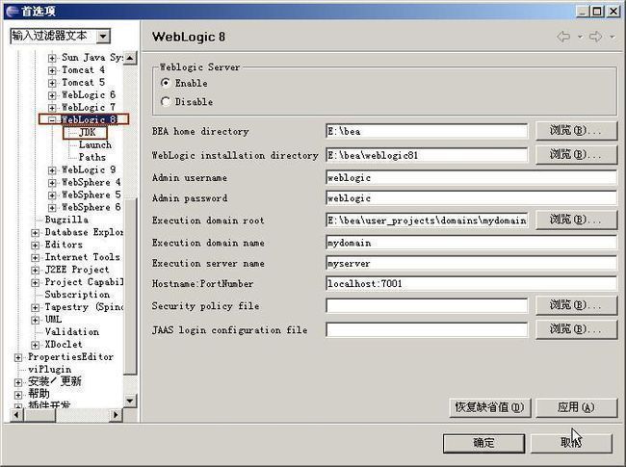Click tree horizontal scrollbar right arrow
The height and width of the screenshot is (467, 626).
coord(116,415)
